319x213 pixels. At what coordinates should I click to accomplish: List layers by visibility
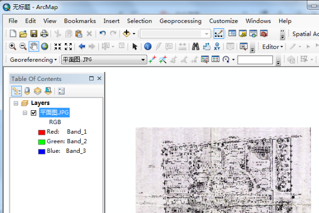[x=38, y=91]
